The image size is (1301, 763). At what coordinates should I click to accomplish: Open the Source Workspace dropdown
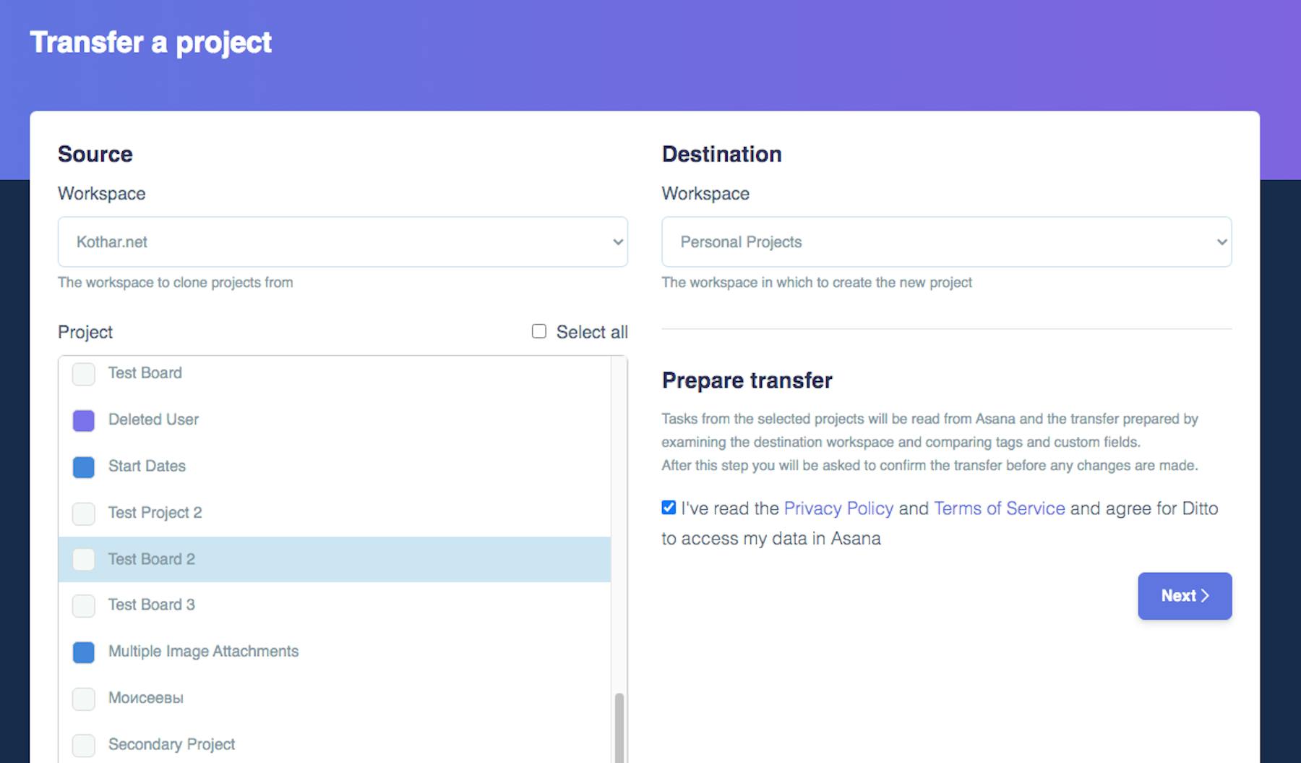tap(343, 242)
